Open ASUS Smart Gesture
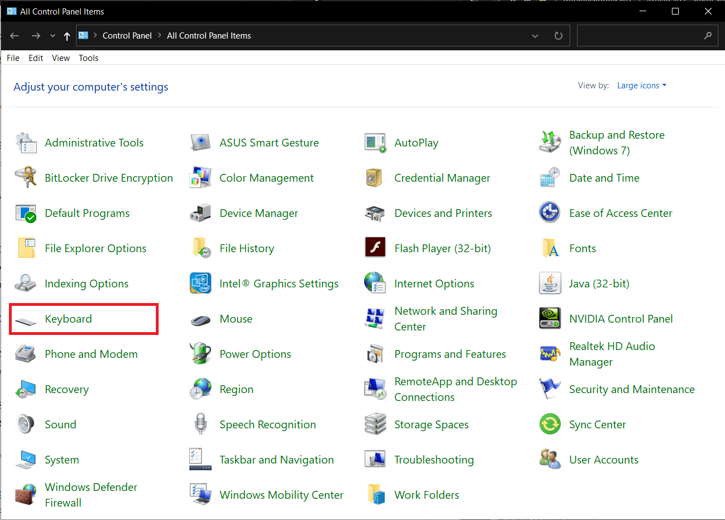 tap(269, 143)
